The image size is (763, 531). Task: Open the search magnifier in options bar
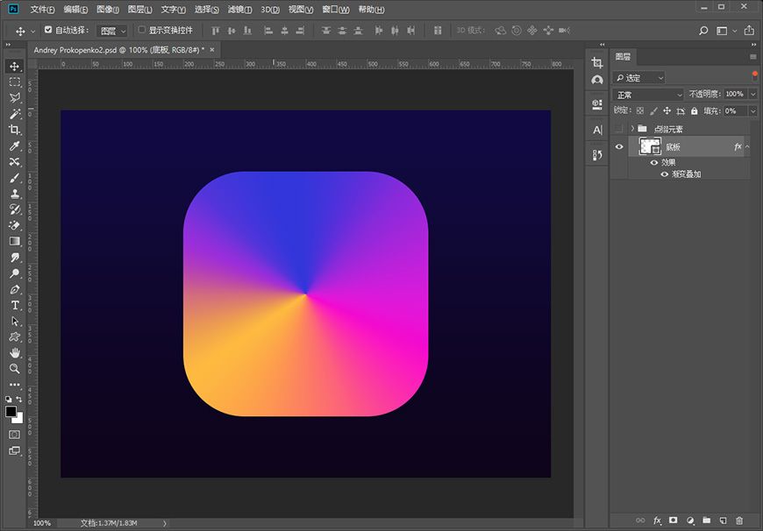(x=703, y=31)
